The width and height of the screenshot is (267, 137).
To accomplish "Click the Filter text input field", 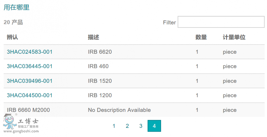I will point(221,22).
